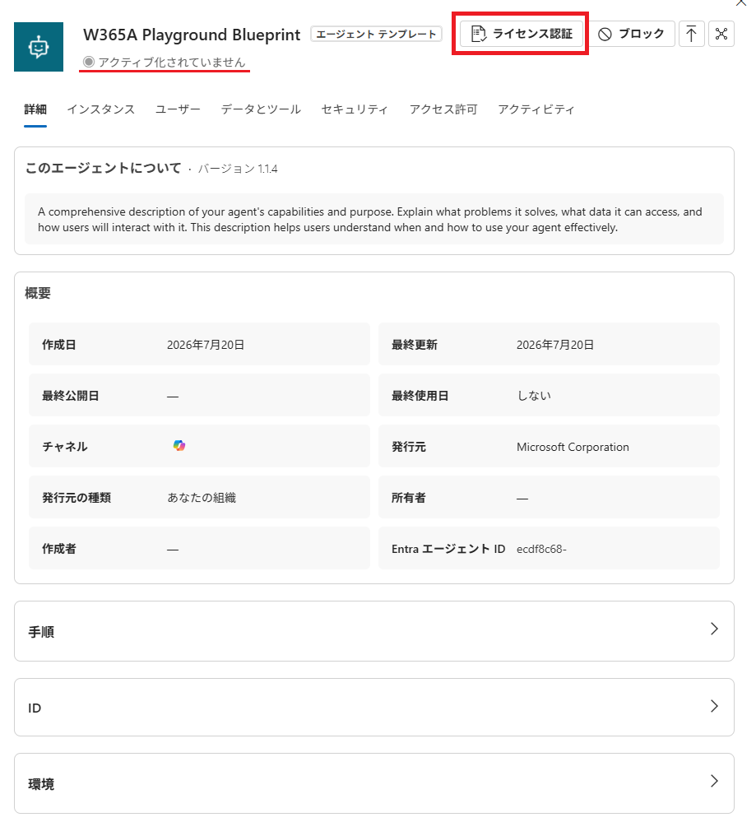Click the このエージェントについて heading
Image resolution: width=756 pixels, height=822 pixels.
[104, 169]
